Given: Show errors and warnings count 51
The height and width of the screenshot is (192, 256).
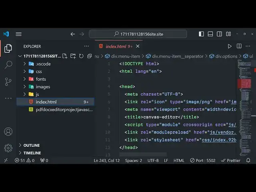Looking at the screenshot, I should [x=24, y=160].
